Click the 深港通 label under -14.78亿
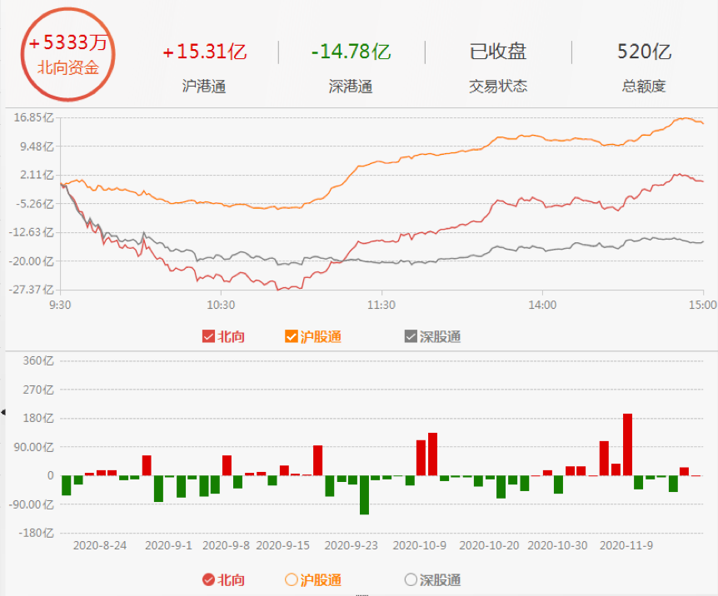The width and height of the screenshot is (718, 596). click(x=351, y=86)
